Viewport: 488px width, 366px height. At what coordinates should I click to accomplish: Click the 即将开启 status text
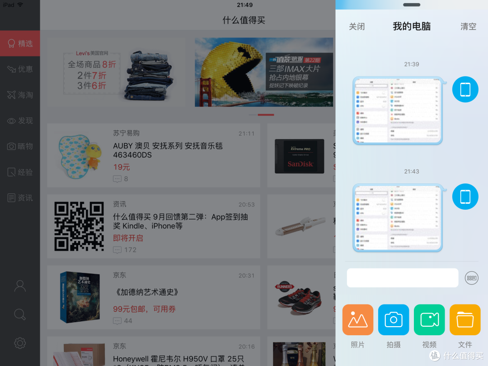point(128,238)
